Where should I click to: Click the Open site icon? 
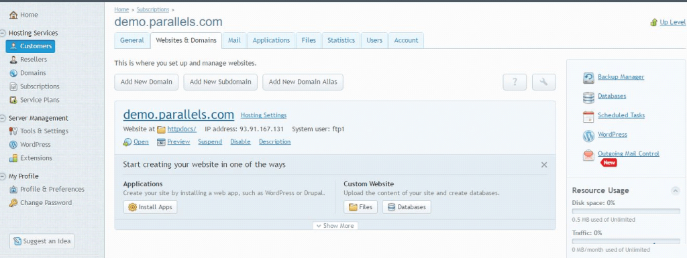(x=127, y=142)
